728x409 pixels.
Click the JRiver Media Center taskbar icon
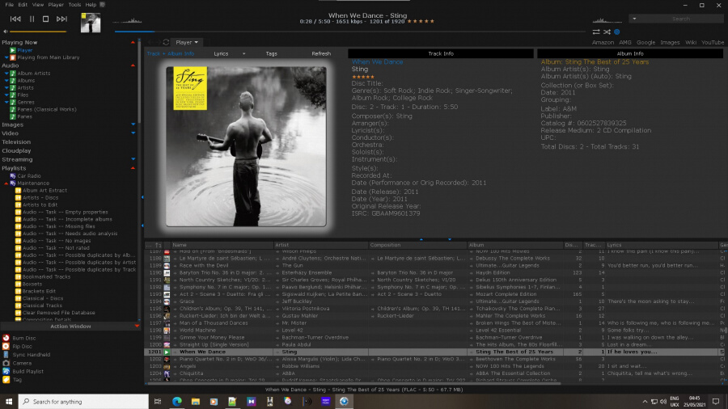click(344, 402)
